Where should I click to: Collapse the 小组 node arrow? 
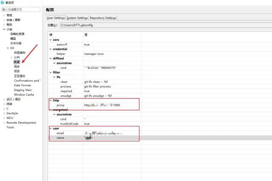click(x=4, y=29)
